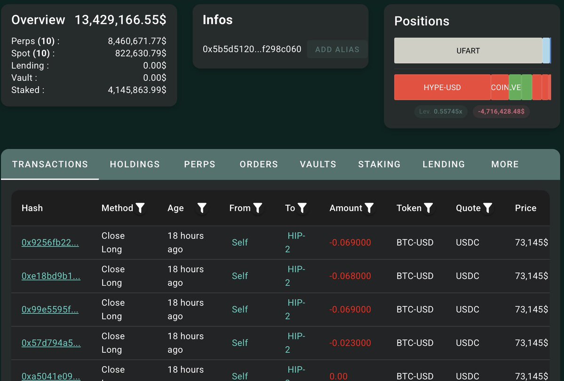Click the Amount column filter icon
Viewport: 564px width, 381px height.
click(x=369, y=208)
